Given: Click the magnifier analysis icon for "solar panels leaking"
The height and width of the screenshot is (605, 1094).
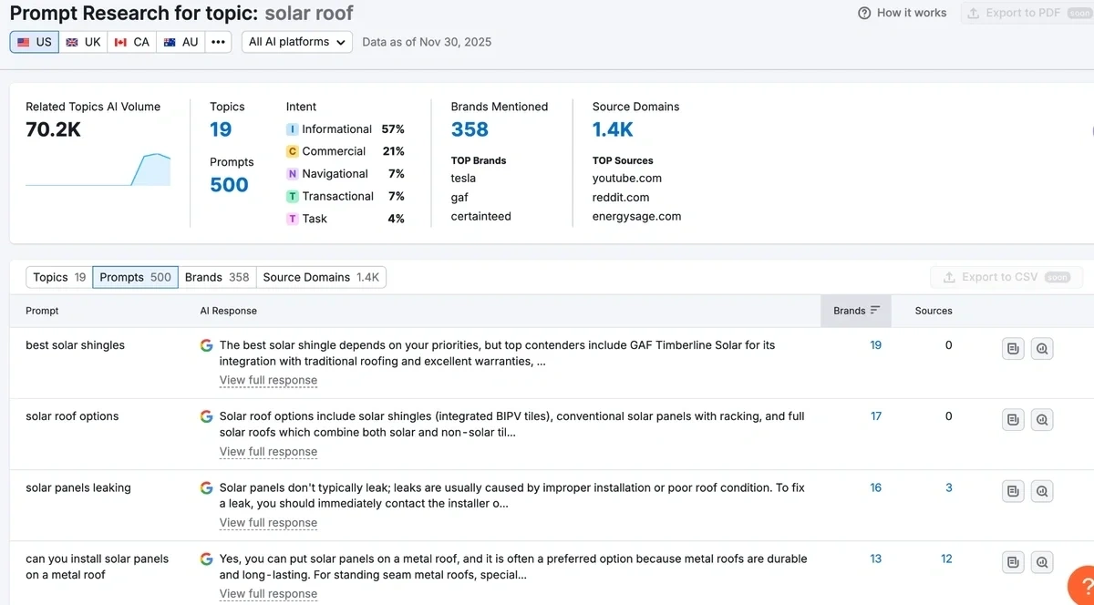Looking at the screenshot, I should (x=1042, y=490).
